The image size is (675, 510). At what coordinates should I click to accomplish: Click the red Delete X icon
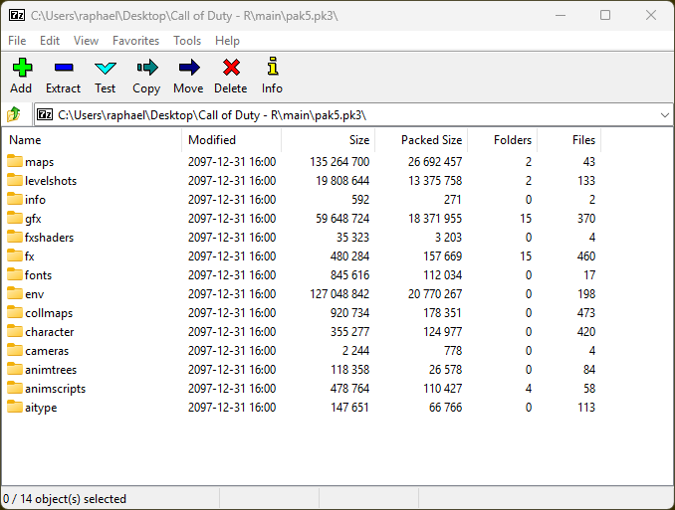pos(231,68)
